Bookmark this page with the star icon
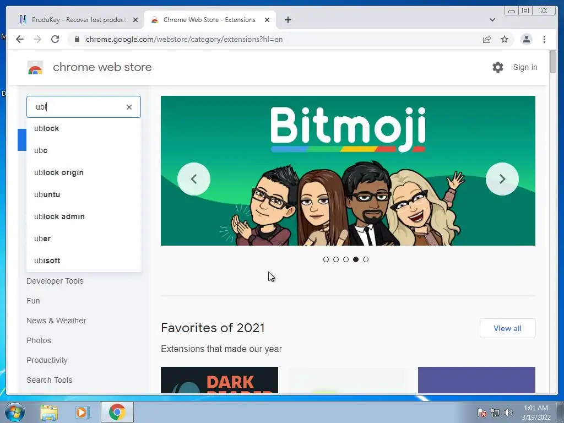Screen dimensions: 564x423 click(505, 39)
